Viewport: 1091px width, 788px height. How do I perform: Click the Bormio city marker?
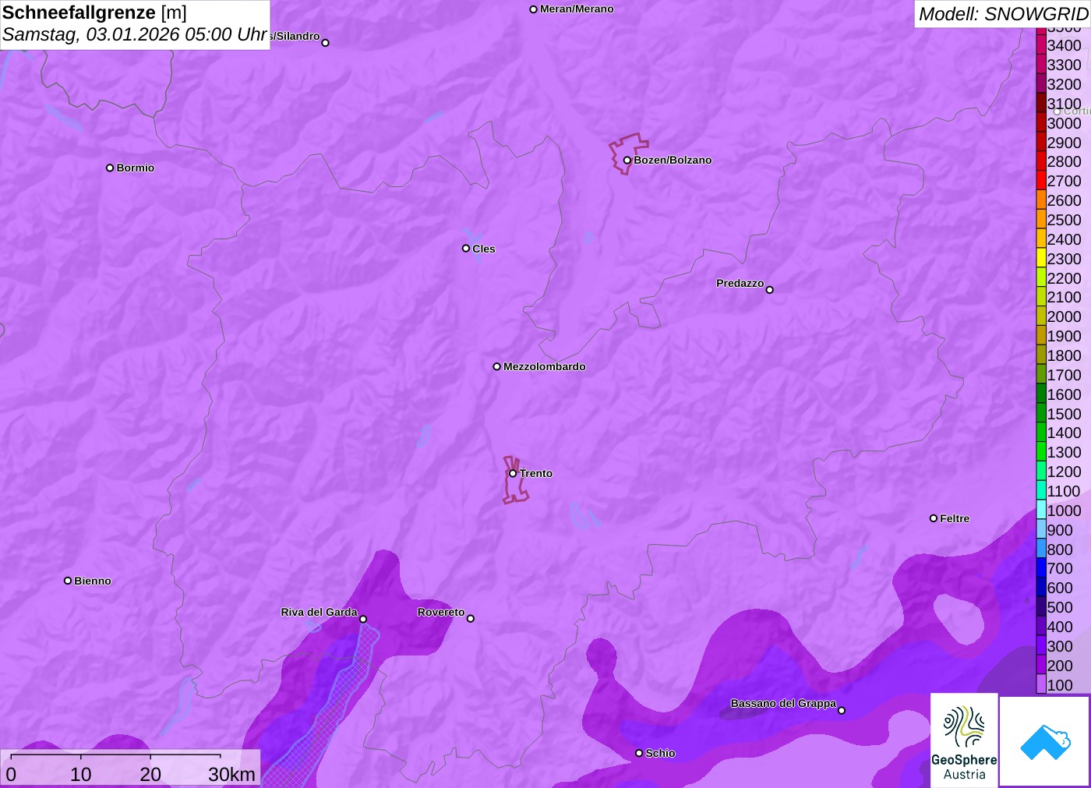click(x=110, y=168)
